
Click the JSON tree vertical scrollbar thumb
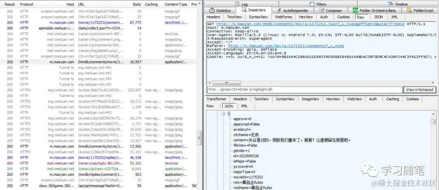[433, 121]
